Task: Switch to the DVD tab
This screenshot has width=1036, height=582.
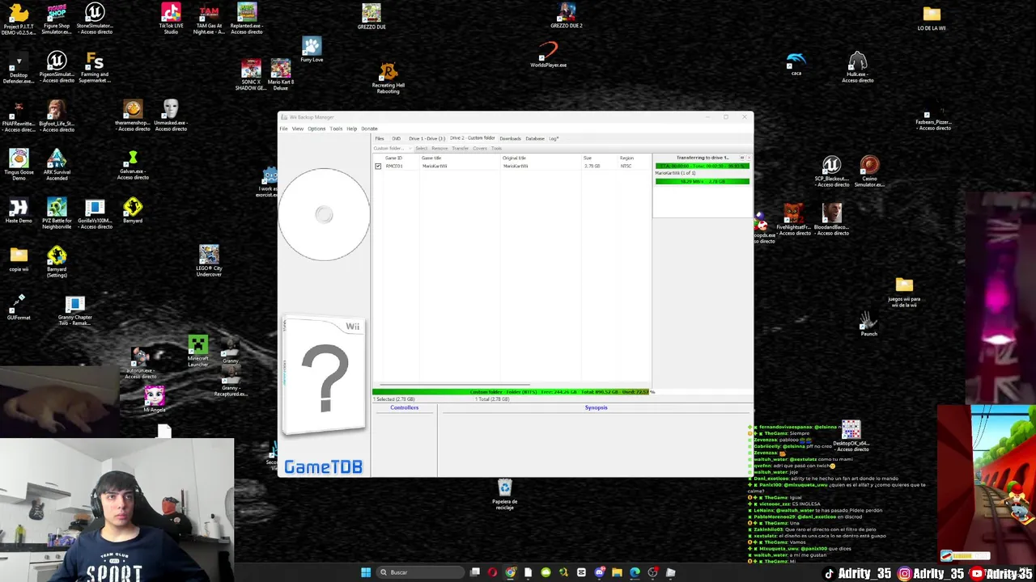Action: [x=396, y=138]
